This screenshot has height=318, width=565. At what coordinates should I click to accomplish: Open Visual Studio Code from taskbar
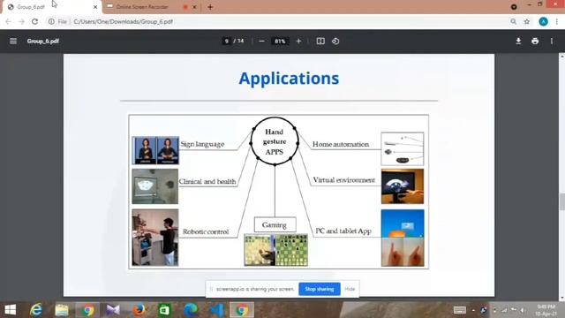pos(216,310)
